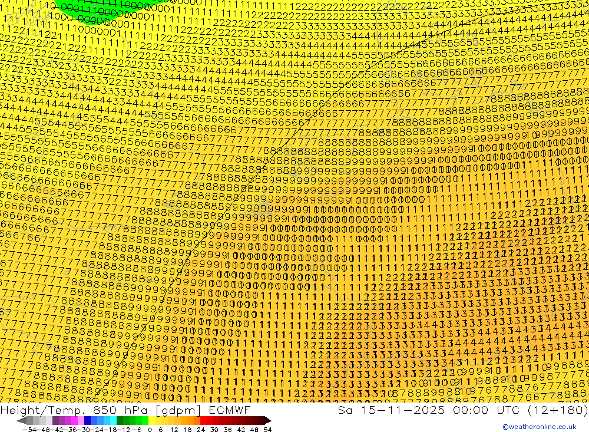Click the '-30' legend label
This screenshot has width=589, height=432.
coord(84,430)
